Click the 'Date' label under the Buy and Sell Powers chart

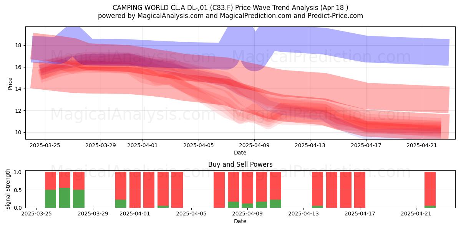[240, 221]
